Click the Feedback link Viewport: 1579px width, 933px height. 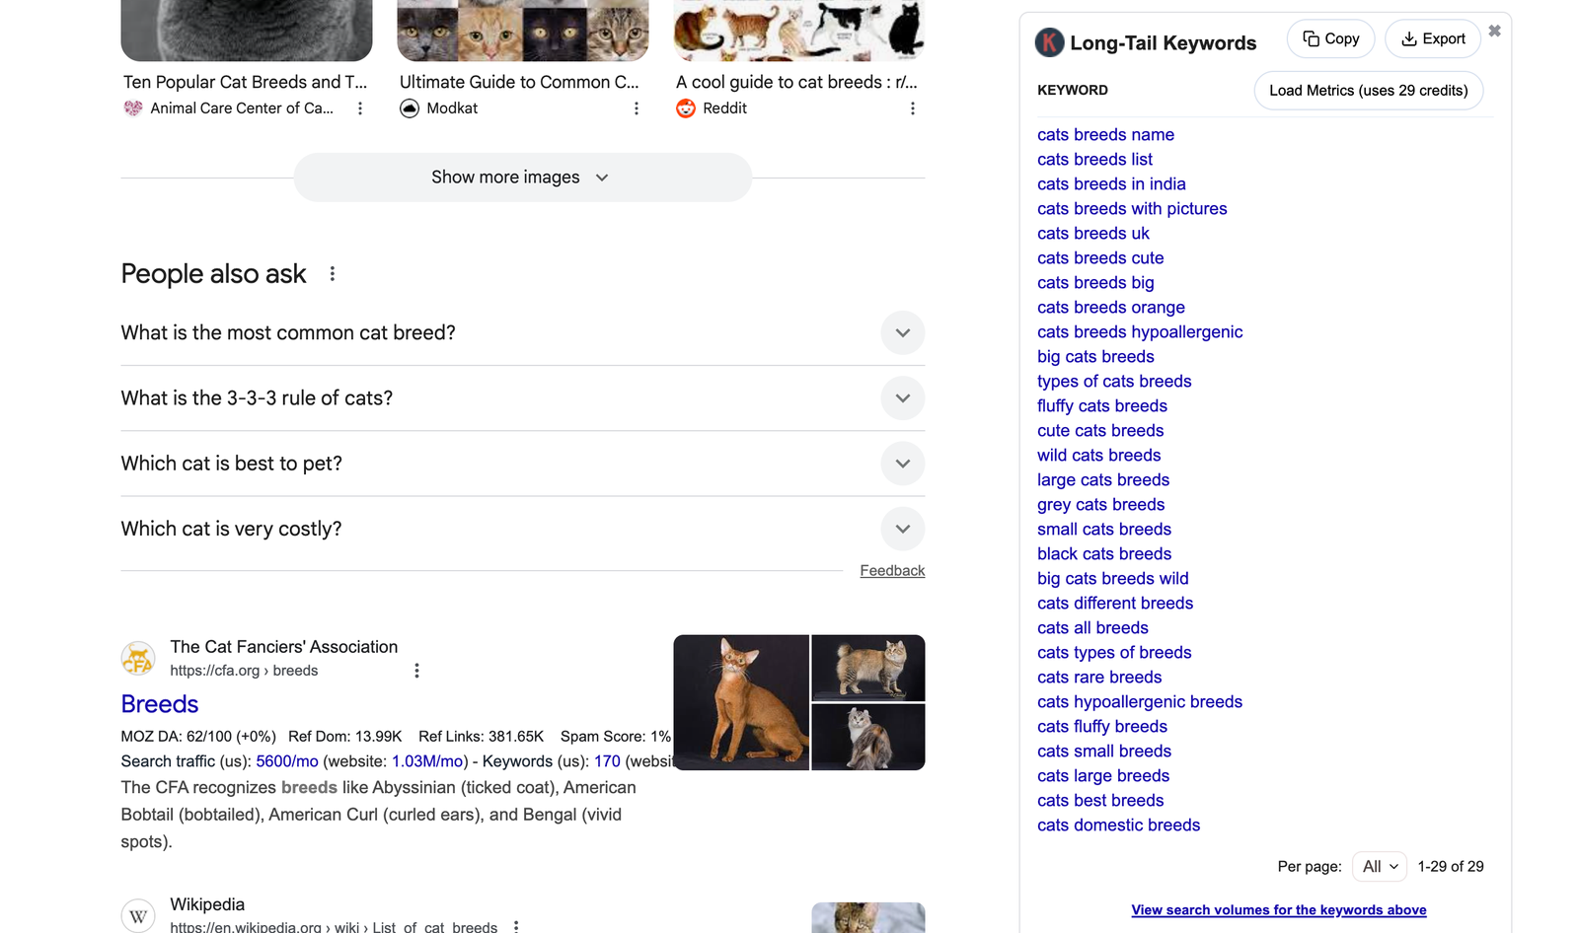[x=892, y=571]
